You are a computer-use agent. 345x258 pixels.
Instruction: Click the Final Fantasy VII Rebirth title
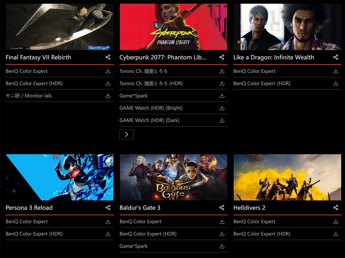coord(38,57)
